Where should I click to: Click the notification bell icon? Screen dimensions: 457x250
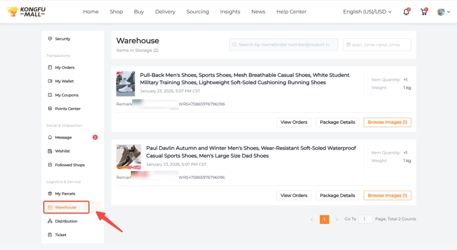click(406, 12)
